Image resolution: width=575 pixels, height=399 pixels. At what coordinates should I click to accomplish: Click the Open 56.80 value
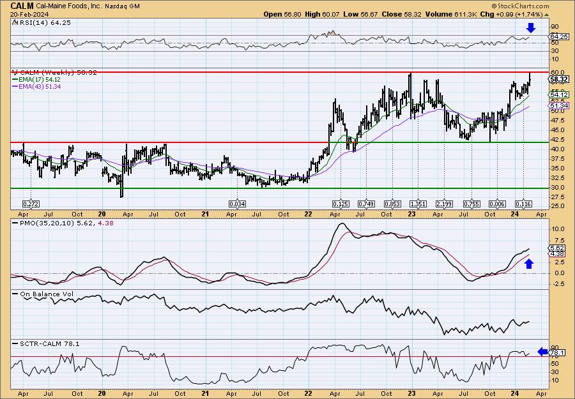click(283, 14)
